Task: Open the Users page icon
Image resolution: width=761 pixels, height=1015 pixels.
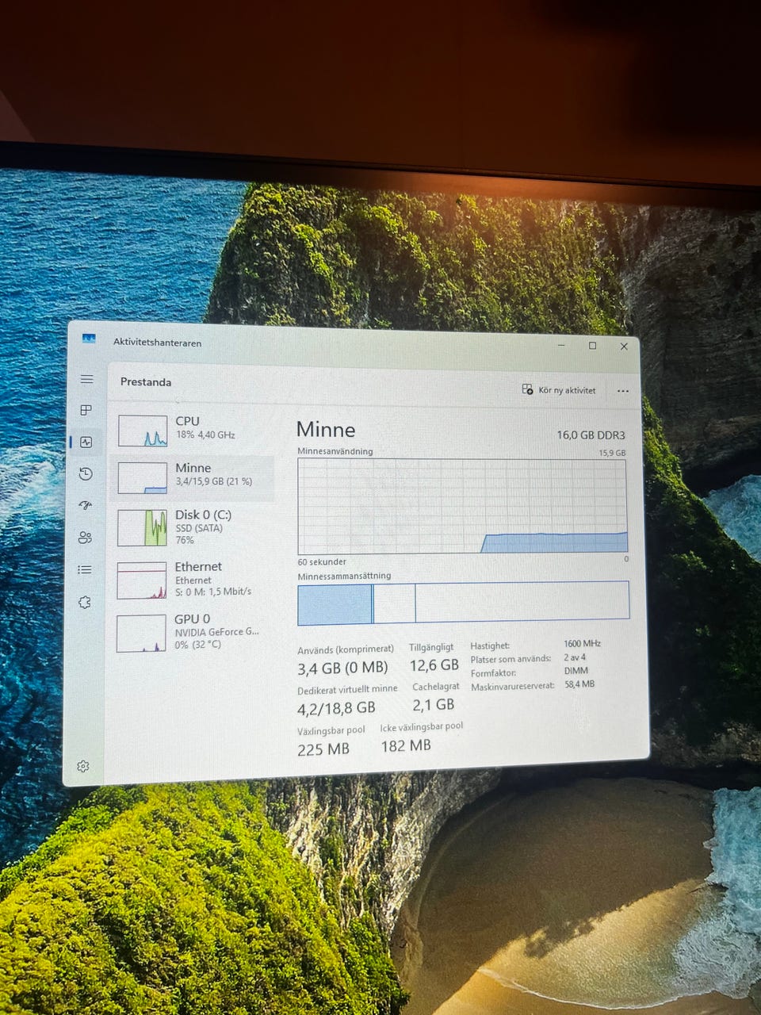Action: 85,538
